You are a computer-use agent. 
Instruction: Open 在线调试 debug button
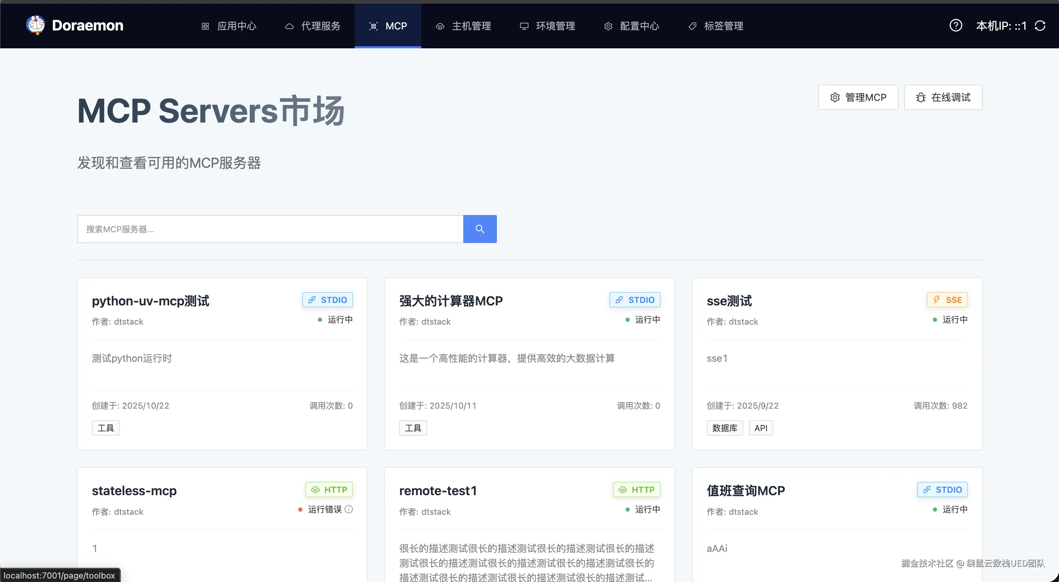click(943, 97)
